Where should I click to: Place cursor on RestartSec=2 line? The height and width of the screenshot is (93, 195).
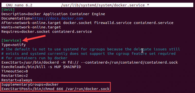(x=15, y=76)
